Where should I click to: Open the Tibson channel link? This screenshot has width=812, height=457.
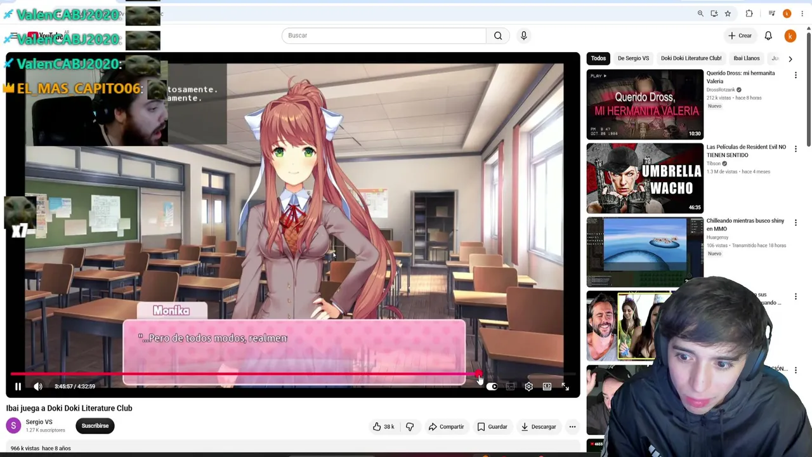[714, 164]
